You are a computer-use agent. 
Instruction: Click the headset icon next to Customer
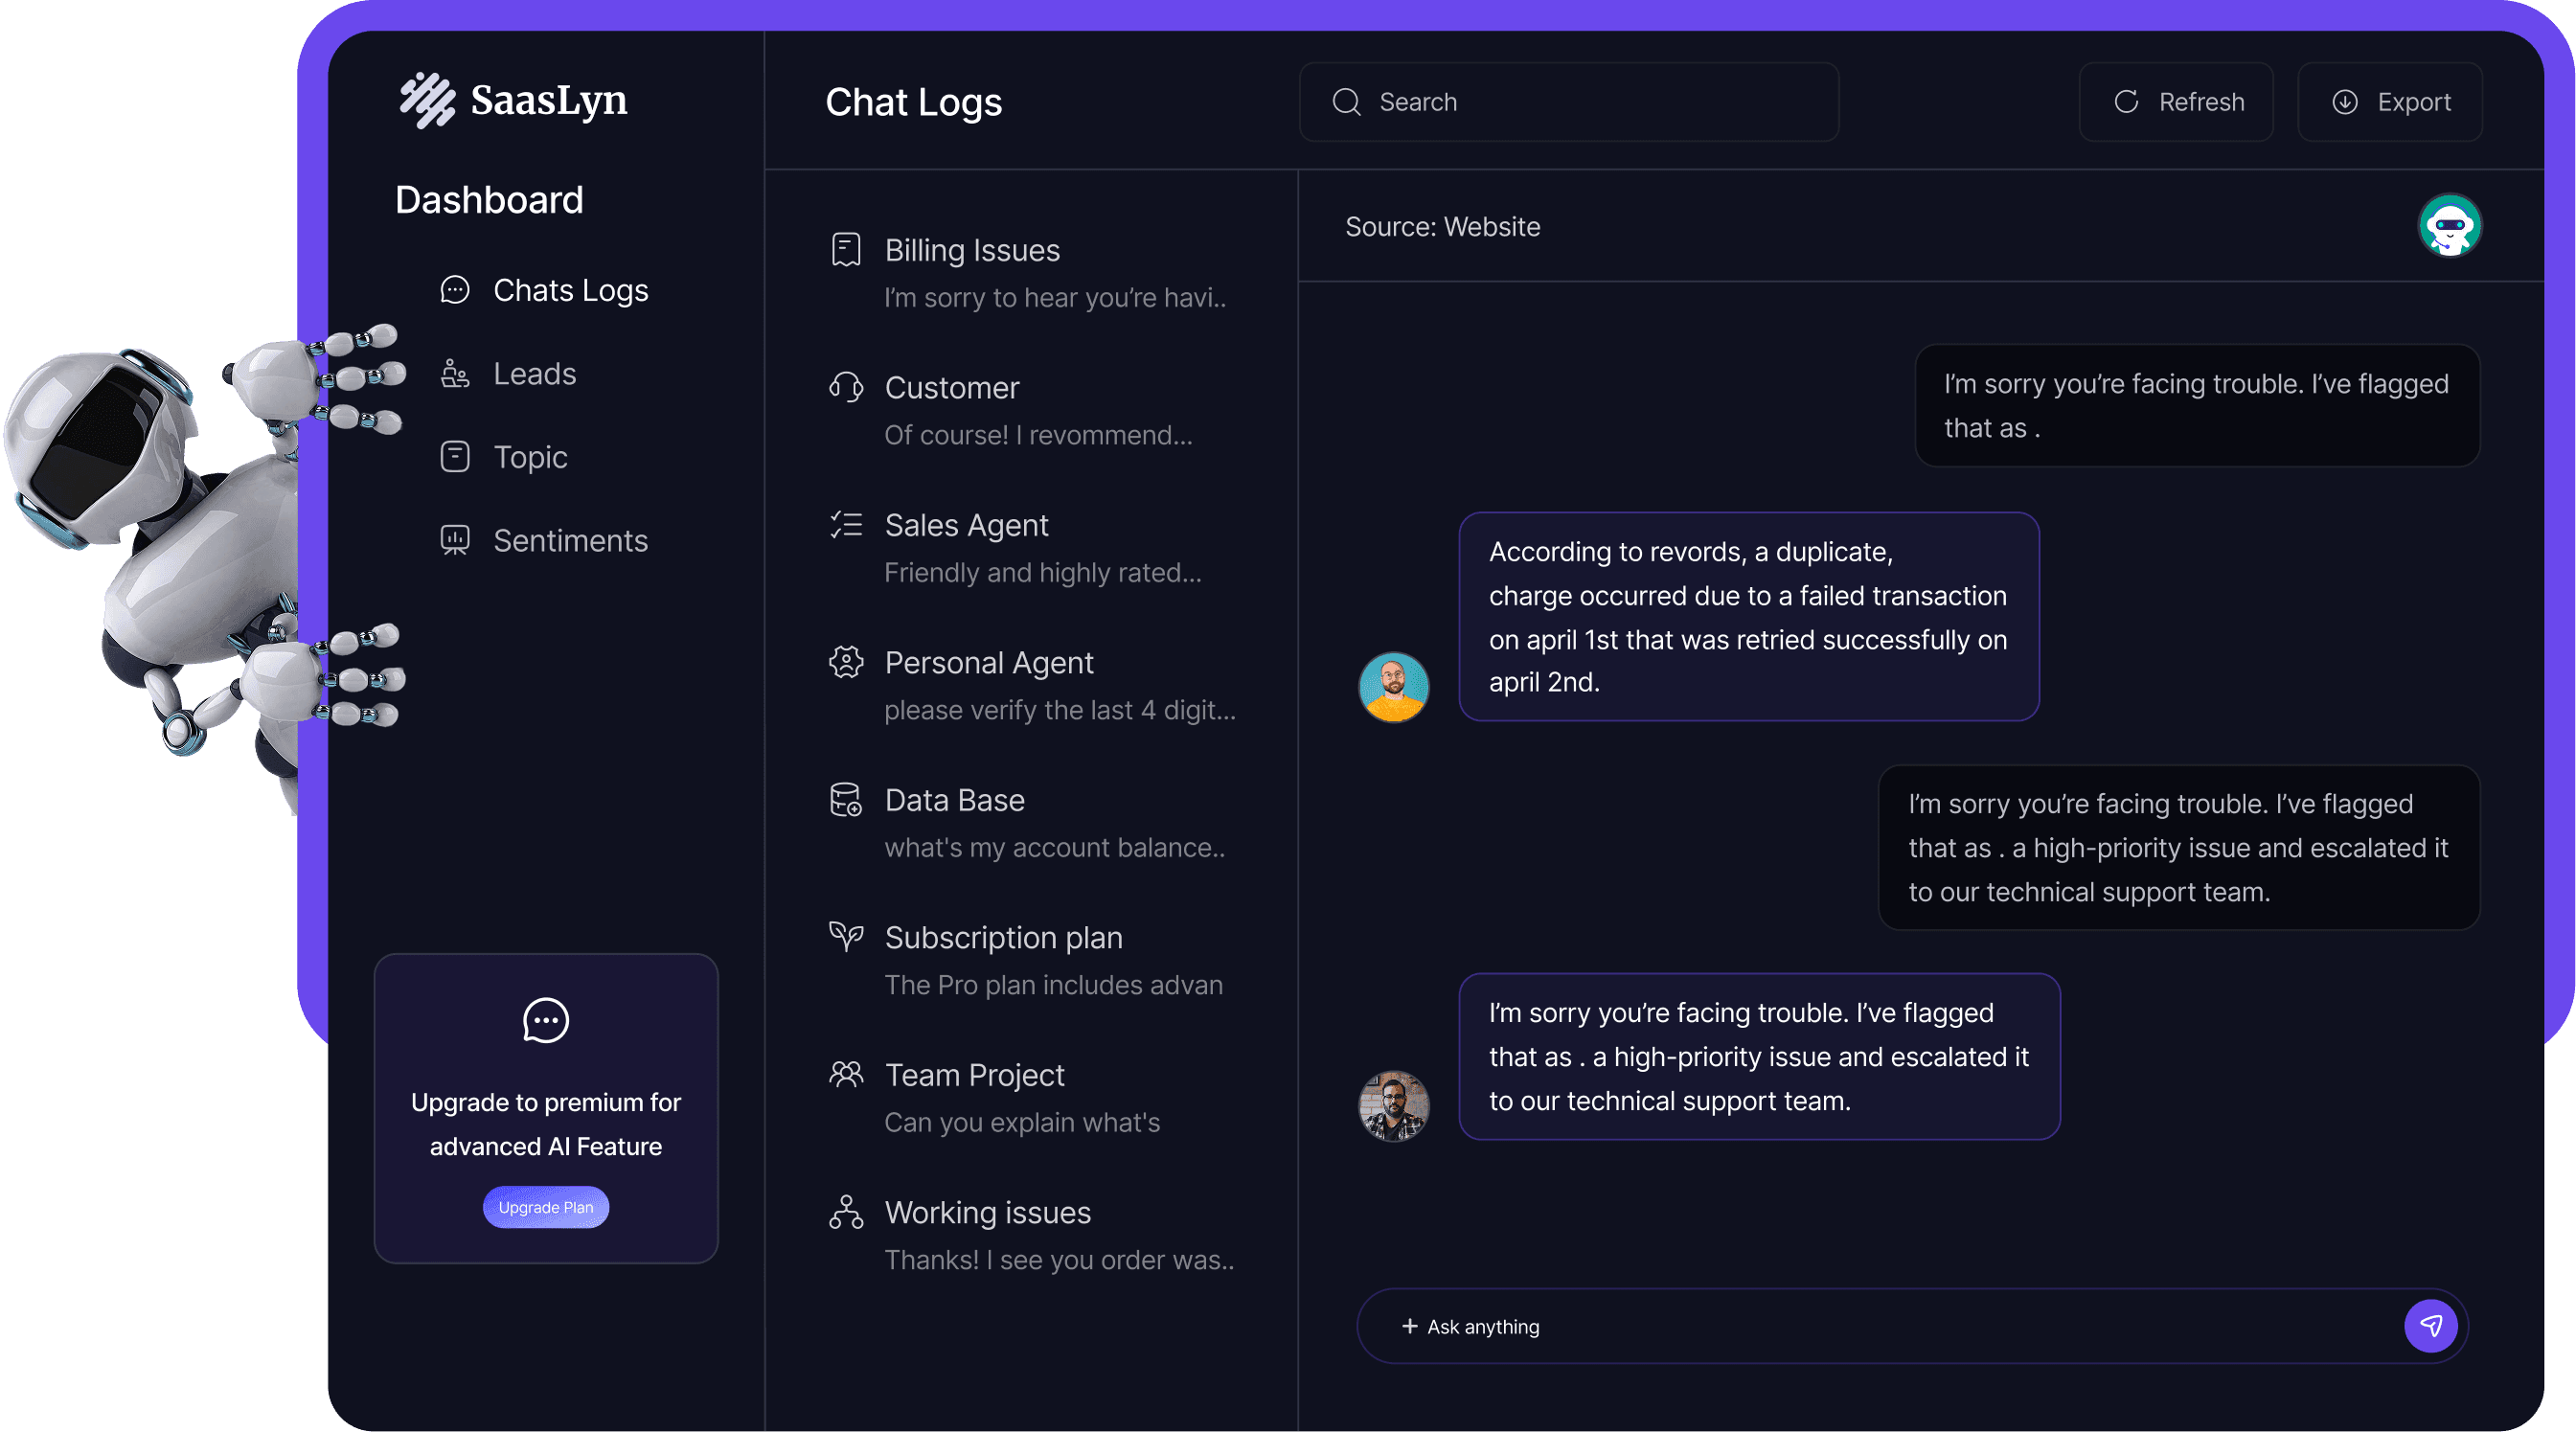tap(846, 387)
